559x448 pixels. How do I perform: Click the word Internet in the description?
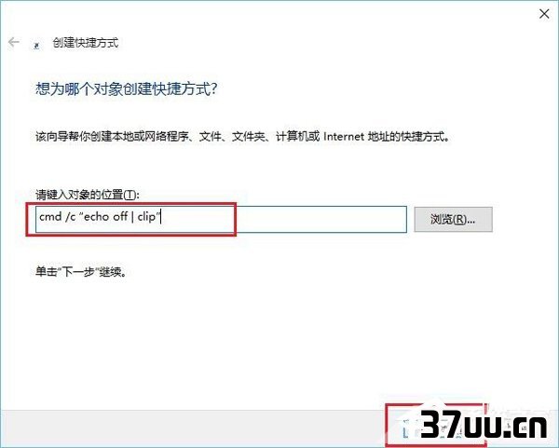[344, 137]
